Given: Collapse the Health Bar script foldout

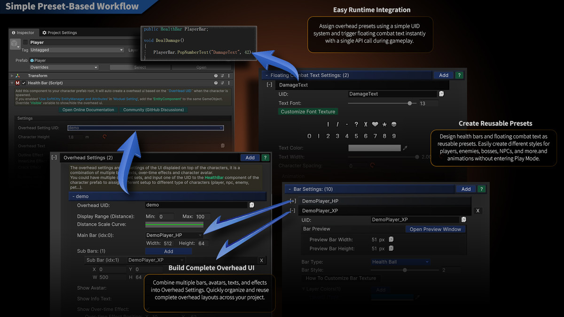Looking at the screenshot, I should coord(12,83).
